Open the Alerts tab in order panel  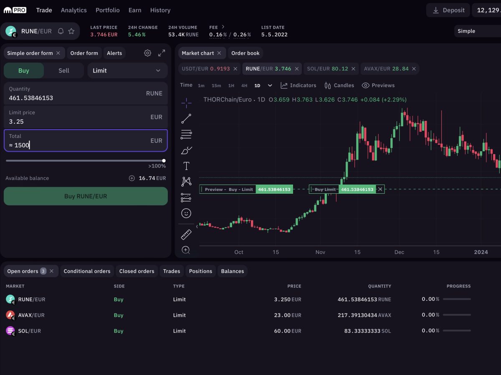[114, 53]
